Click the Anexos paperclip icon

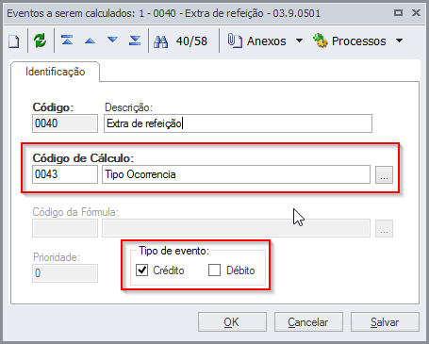(235, 41)
